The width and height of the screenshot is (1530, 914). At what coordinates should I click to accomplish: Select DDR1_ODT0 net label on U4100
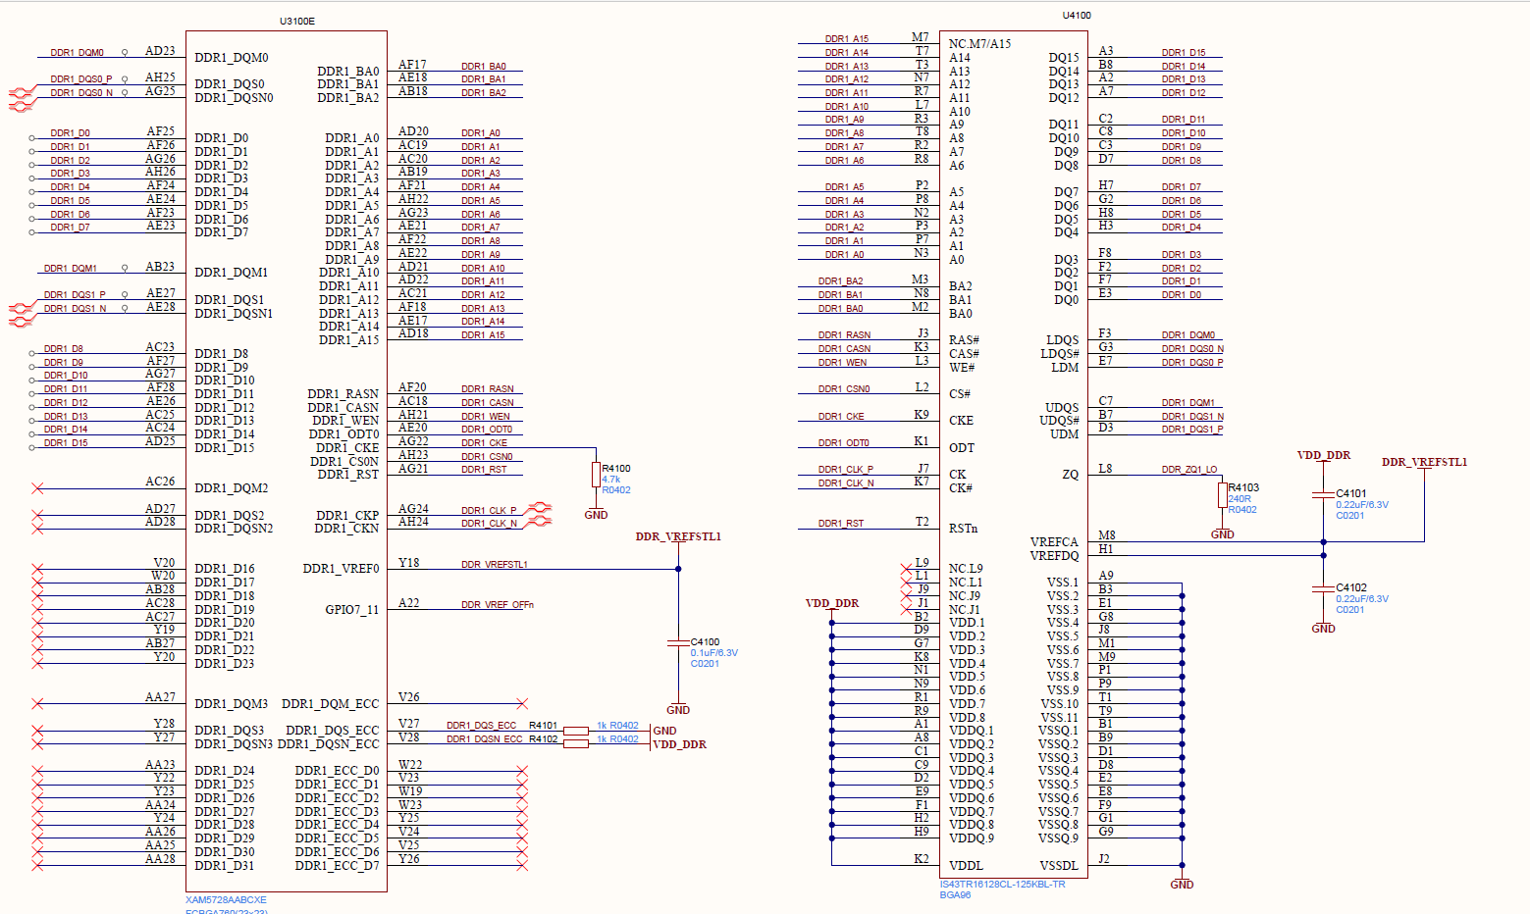click(844, 442)
